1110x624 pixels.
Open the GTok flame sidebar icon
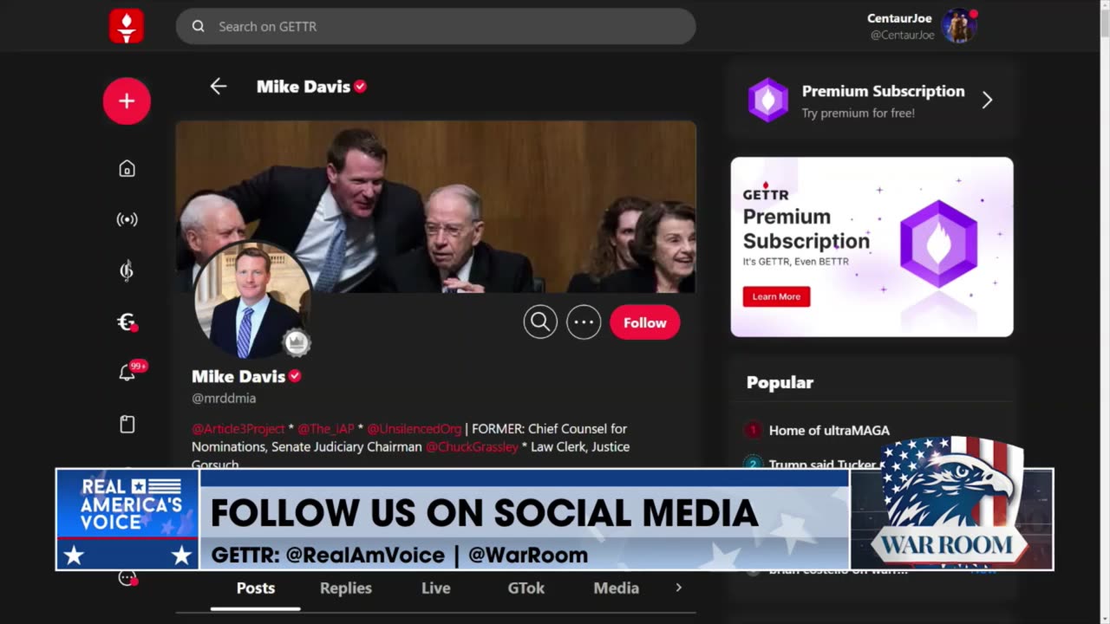pos(127,271)
